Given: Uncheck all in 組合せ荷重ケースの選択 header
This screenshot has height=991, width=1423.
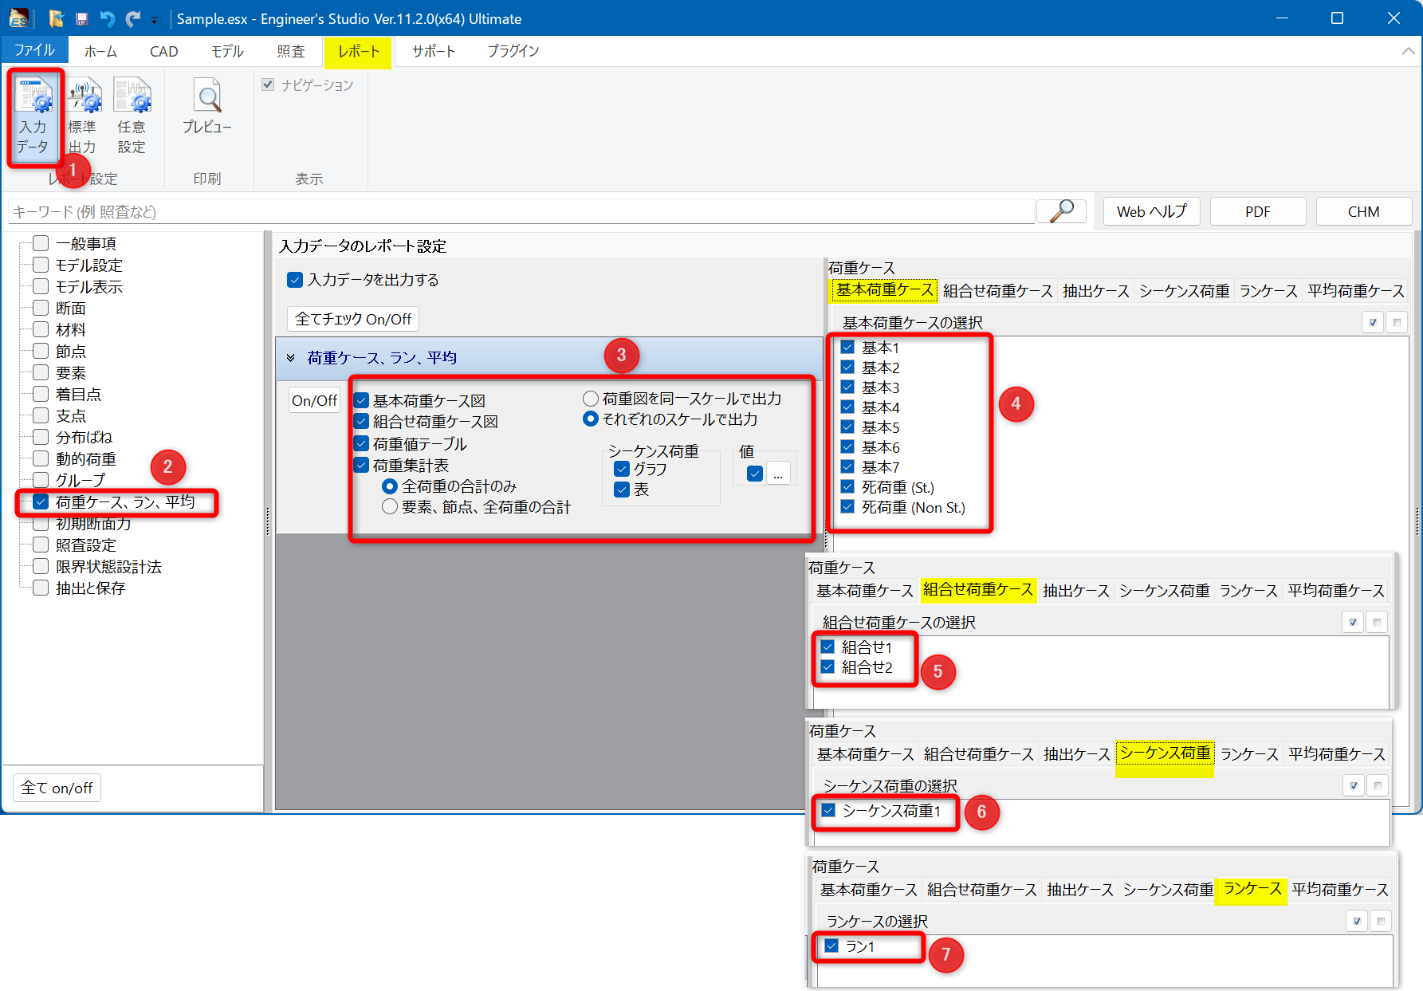Looking at the screenshot, I should pos(1377,623).
